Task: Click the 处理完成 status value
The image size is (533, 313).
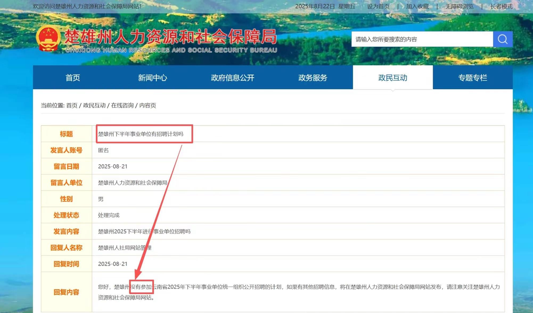Action: 109,215
